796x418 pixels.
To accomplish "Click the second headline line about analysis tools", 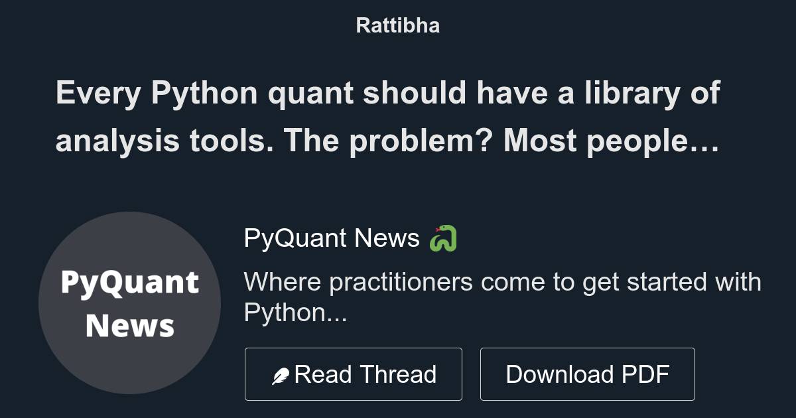I will pyautogui.click(x=388, y=141).
